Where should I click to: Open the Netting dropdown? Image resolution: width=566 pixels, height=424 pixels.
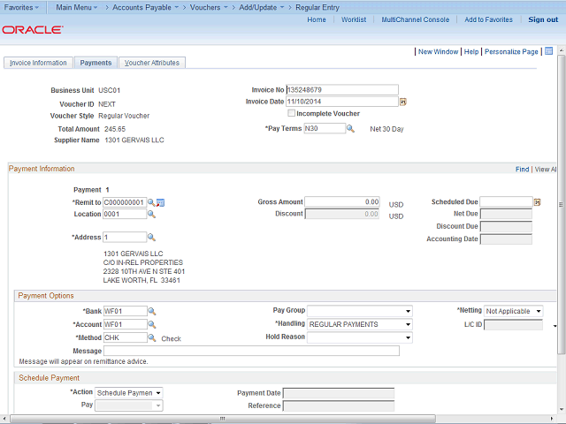[x=513, y=312]
